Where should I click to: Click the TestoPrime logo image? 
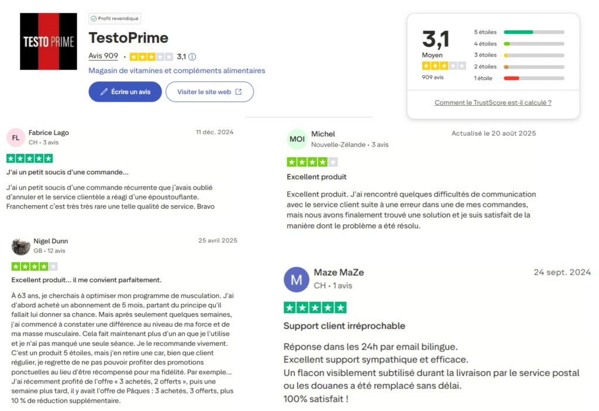(49, 41)
